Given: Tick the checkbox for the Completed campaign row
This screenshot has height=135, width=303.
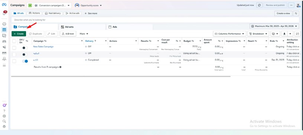Looking at the screenshot, I should point(14,61).
